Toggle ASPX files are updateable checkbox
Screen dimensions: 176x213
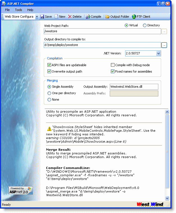[49, 65]
